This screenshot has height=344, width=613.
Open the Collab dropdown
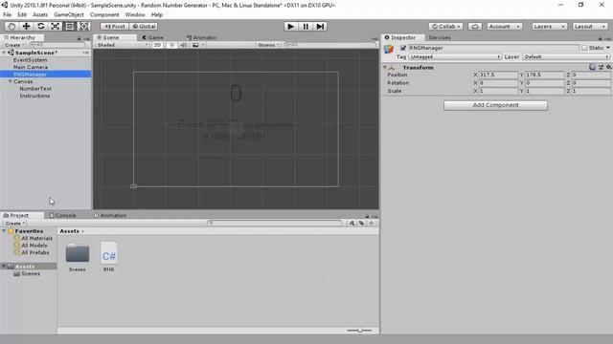(x=445, y=26)
